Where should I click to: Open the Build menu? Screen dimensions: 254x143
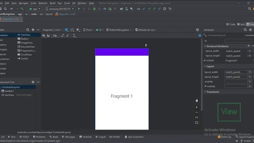point(52,3)
